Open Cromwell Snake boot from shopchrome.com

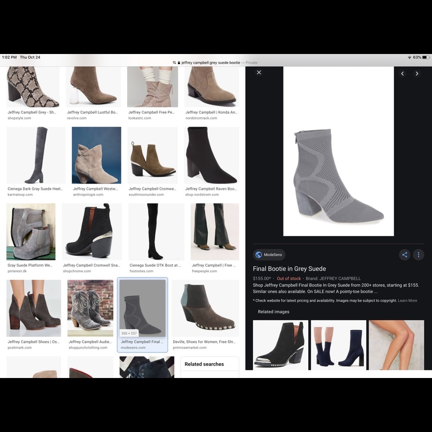tap(92, 232)
